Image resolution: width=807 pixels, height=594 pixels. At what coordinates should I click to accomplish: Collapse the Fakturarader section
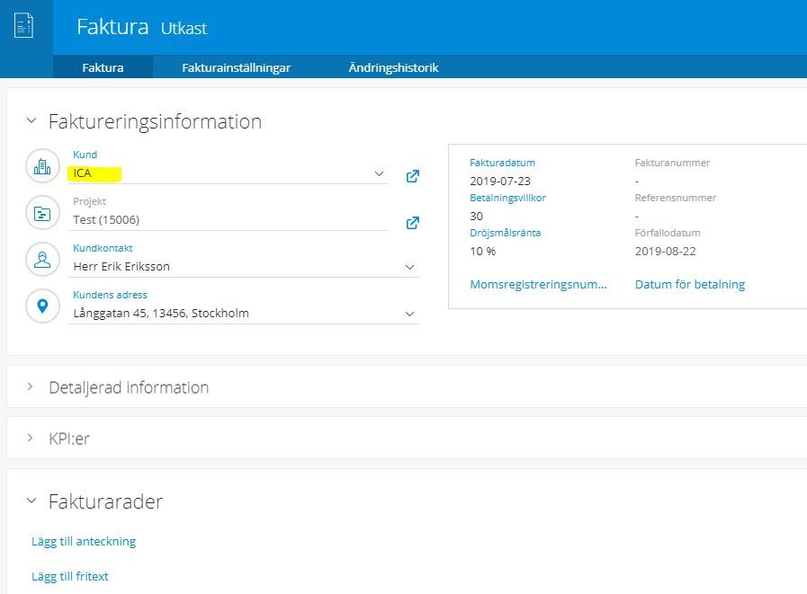(31, 501)
